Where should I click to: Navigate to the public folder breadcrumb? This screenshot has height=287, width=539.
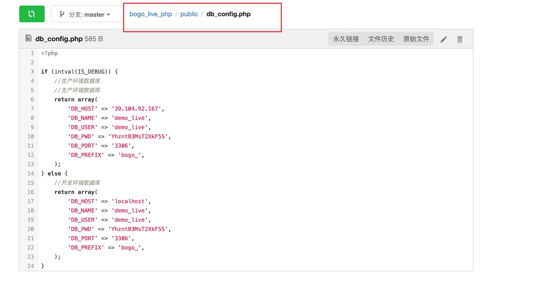point(189,14)
